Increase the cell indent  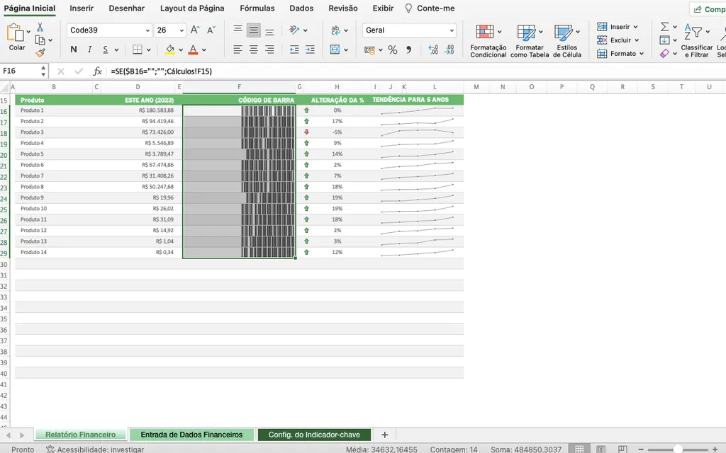pos(311,50)
